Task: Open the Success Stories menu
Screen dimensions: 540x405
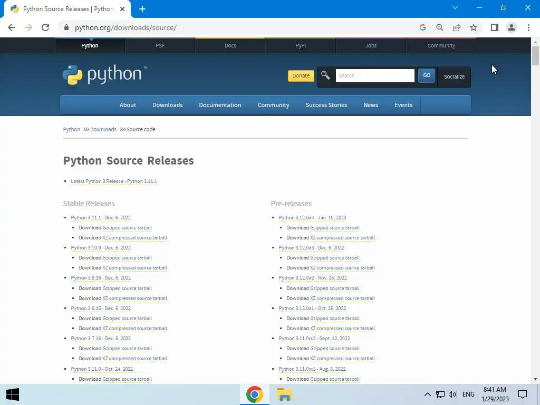Action: 326,105
